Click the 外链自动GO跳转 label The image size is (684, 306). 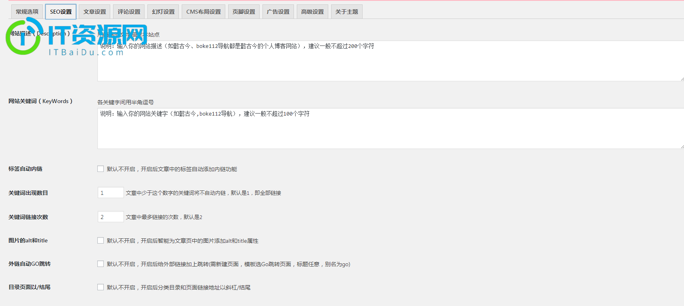(29, 264)
